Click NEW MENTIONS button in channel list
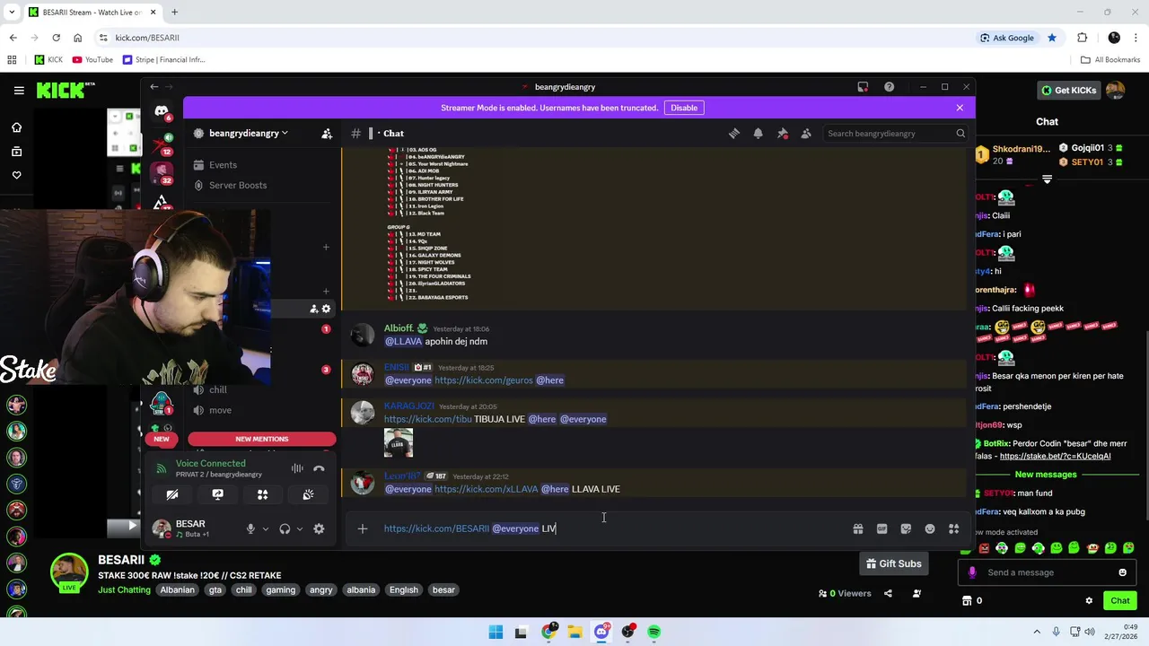This screenshot has width=1149, height=646. (x=262, y=439)
